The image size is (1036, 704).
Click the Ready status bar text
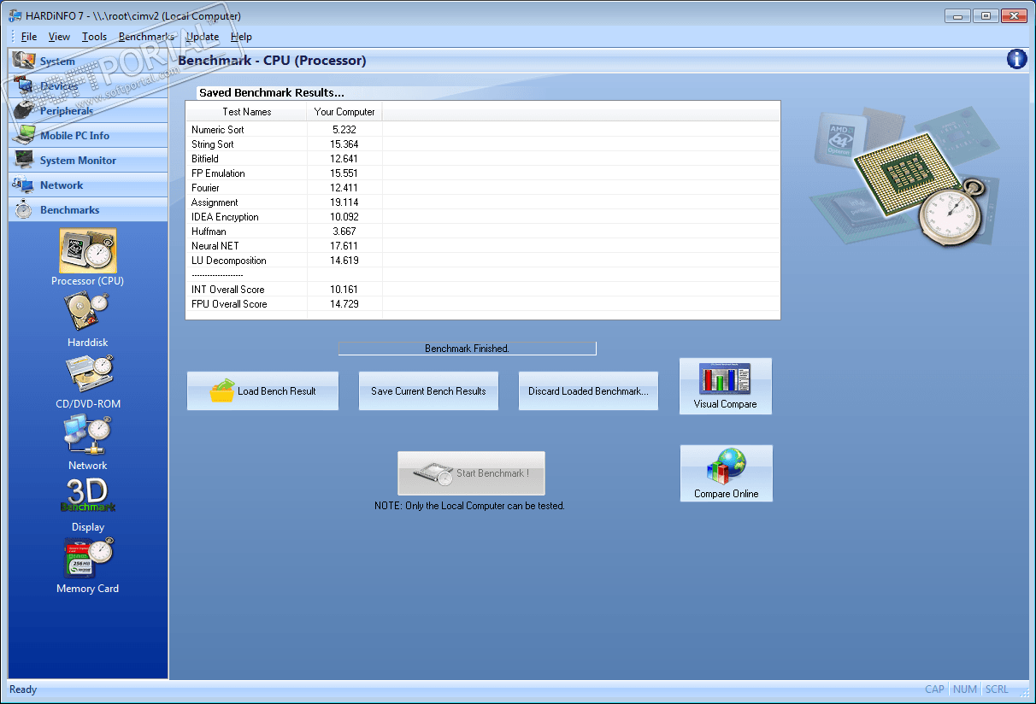pyautogui.click(x=23, y=689)
